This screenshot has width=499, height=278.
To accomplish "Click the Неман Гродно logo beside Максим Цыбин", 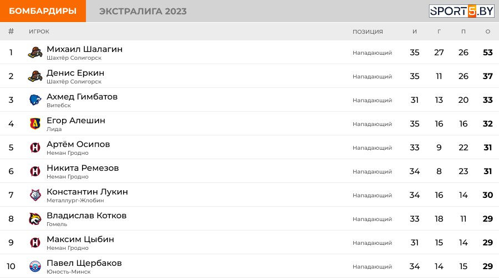I will [35, 243].
